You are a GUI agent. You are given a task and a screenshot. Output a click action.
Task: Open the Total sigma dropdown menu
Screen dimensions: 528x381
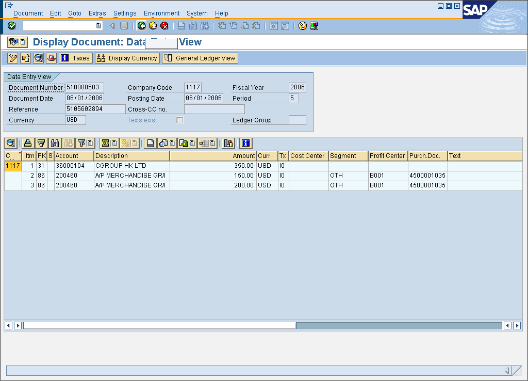coord(114,144)
